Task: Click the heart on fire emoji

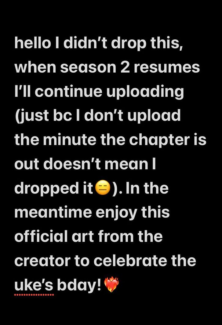Action: 111,284
